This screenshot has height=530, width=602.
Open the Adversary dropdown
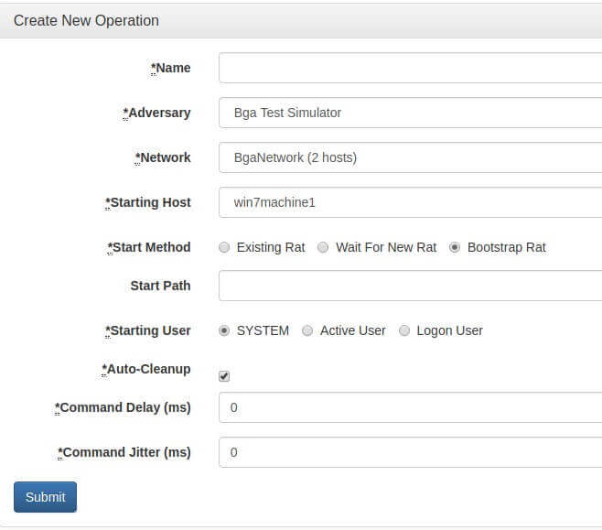pyautogui.click(x=410, y=113)
